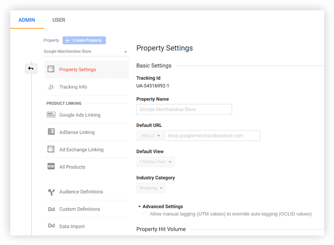Collapse the Advanced Settings section
The width and height of the screenshot is (334, 245).
[x=139, y=207]
